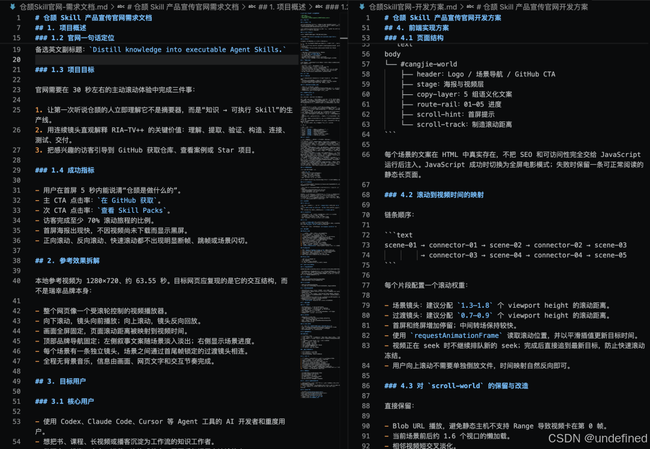Click the heading '## 2. 参考效果拆解'

(67, 261)
